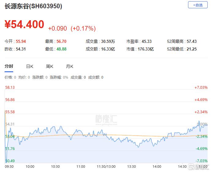This screenshot has height=172, width=211.
Task: Click the 今开 value 55.94
Action: click(x=21, y=41)
